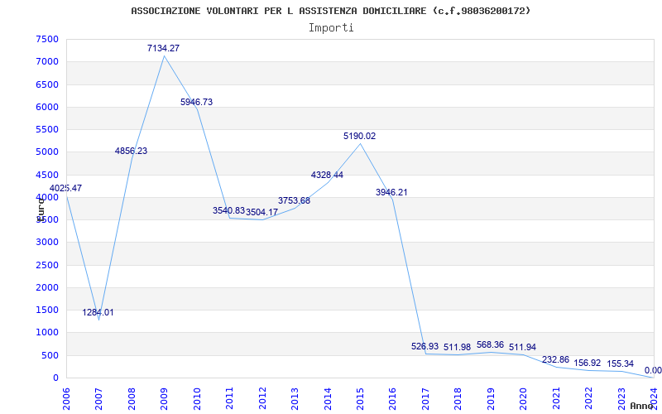662x414 pixels.
Task: Click the 156.92 data label
Action: point(588,363)
